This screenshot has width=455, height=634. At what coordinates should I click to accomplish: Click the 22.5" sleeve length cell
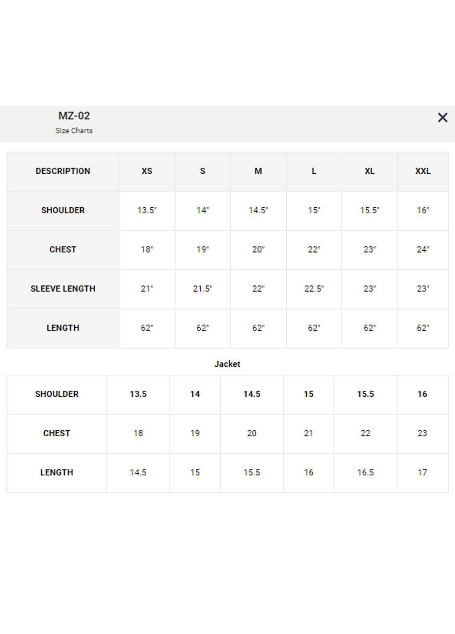pyautogui.click(x=314, y=289)
